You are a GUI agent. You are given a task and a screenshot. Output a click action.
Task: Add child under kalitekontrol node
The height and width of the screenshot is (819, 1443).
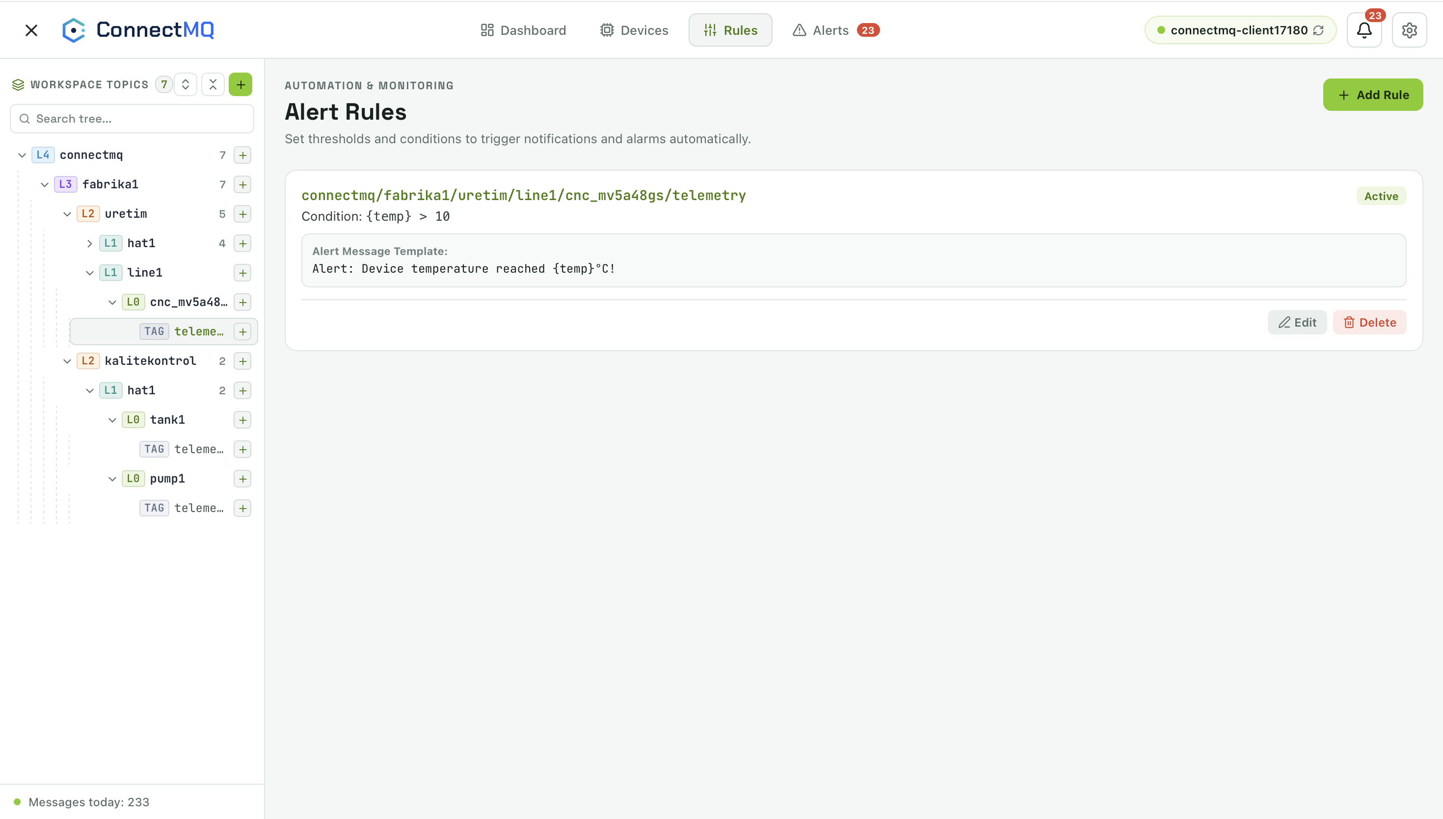pyautogui.click(x=242, y=361)
